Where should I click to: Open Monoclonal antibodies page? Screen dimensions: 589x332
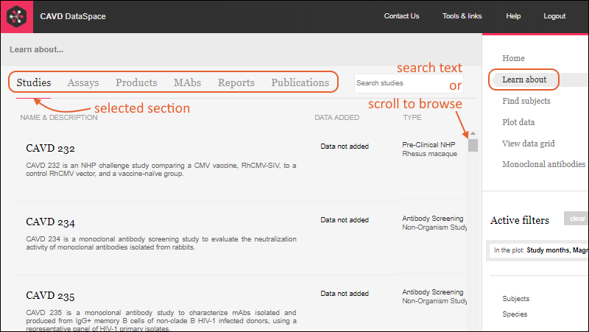click(543, 164)
